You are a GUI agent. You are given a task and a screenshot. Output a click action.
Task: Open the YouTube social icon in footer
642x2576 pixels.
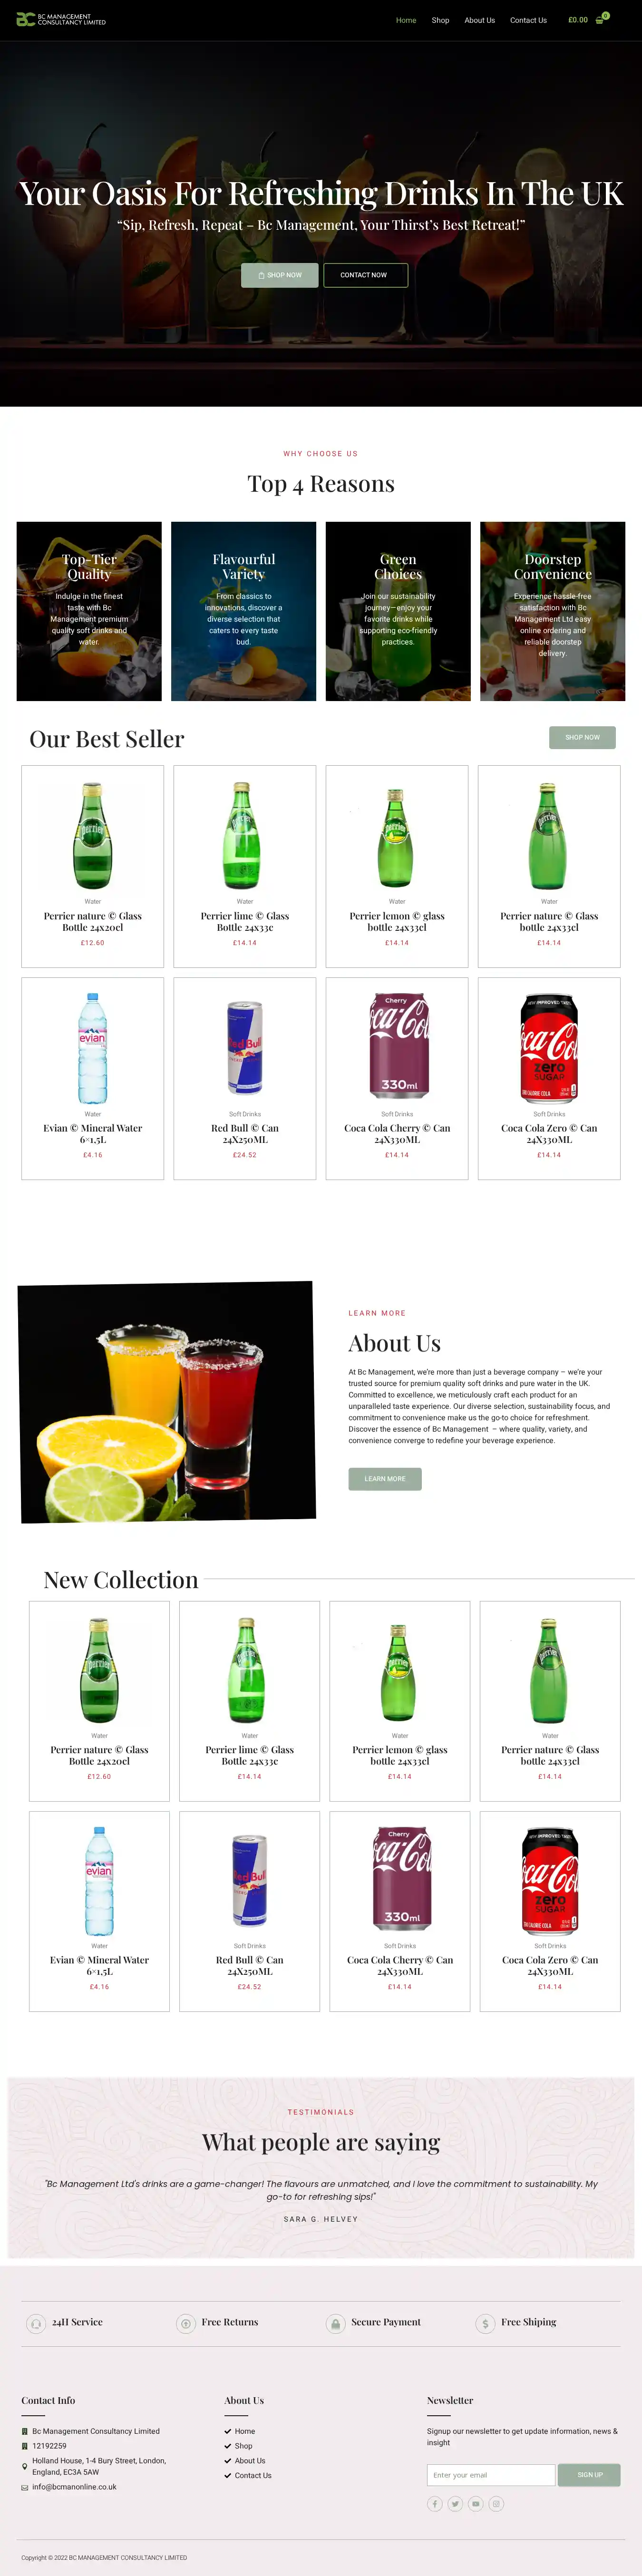point(476,2503)
